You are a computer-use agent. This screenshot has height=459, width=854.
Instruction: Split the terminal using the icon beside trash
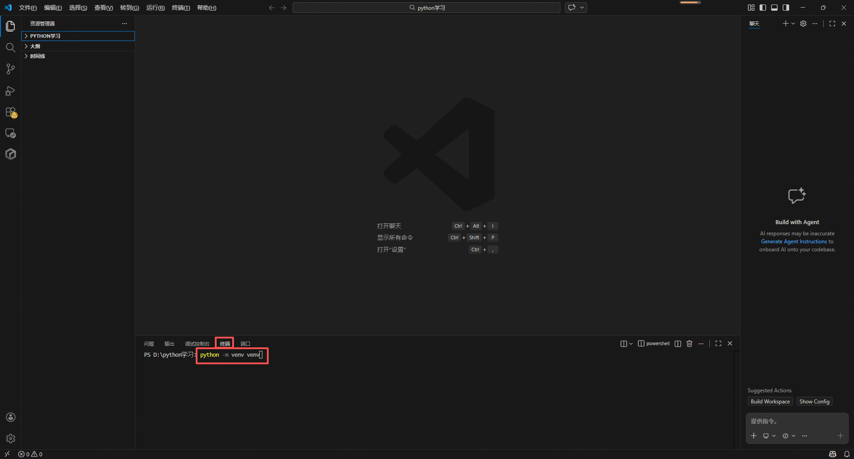tap(678, 344)
